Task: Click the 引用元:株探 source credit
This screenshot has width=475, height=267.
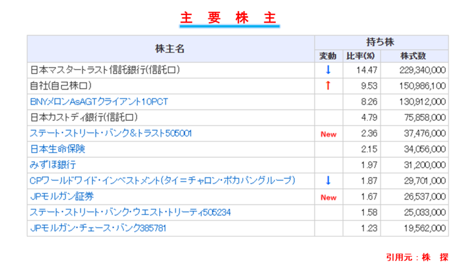Action: click(x=417, y=258)
